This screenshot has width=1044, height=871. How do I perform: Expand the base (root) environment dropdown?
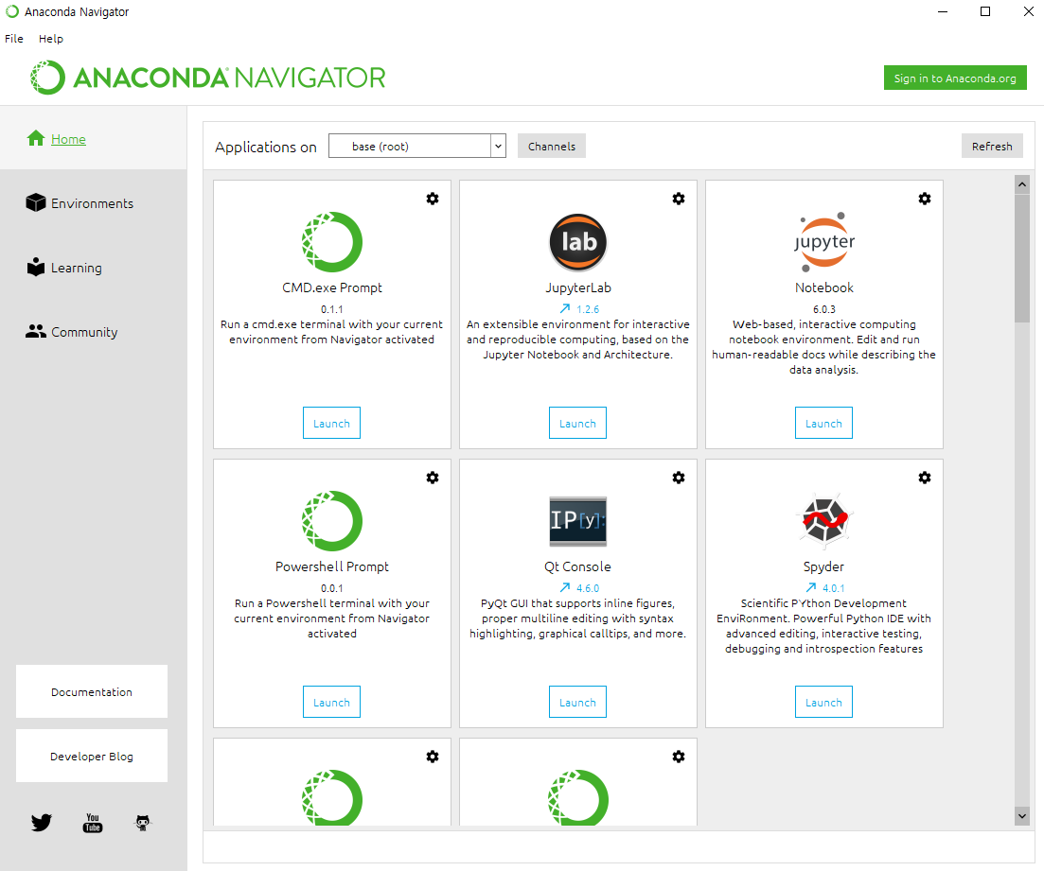498,146
